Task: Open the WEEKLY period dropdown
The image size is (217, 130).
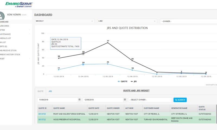Action: pyautogui.click(x=65, y=21)
